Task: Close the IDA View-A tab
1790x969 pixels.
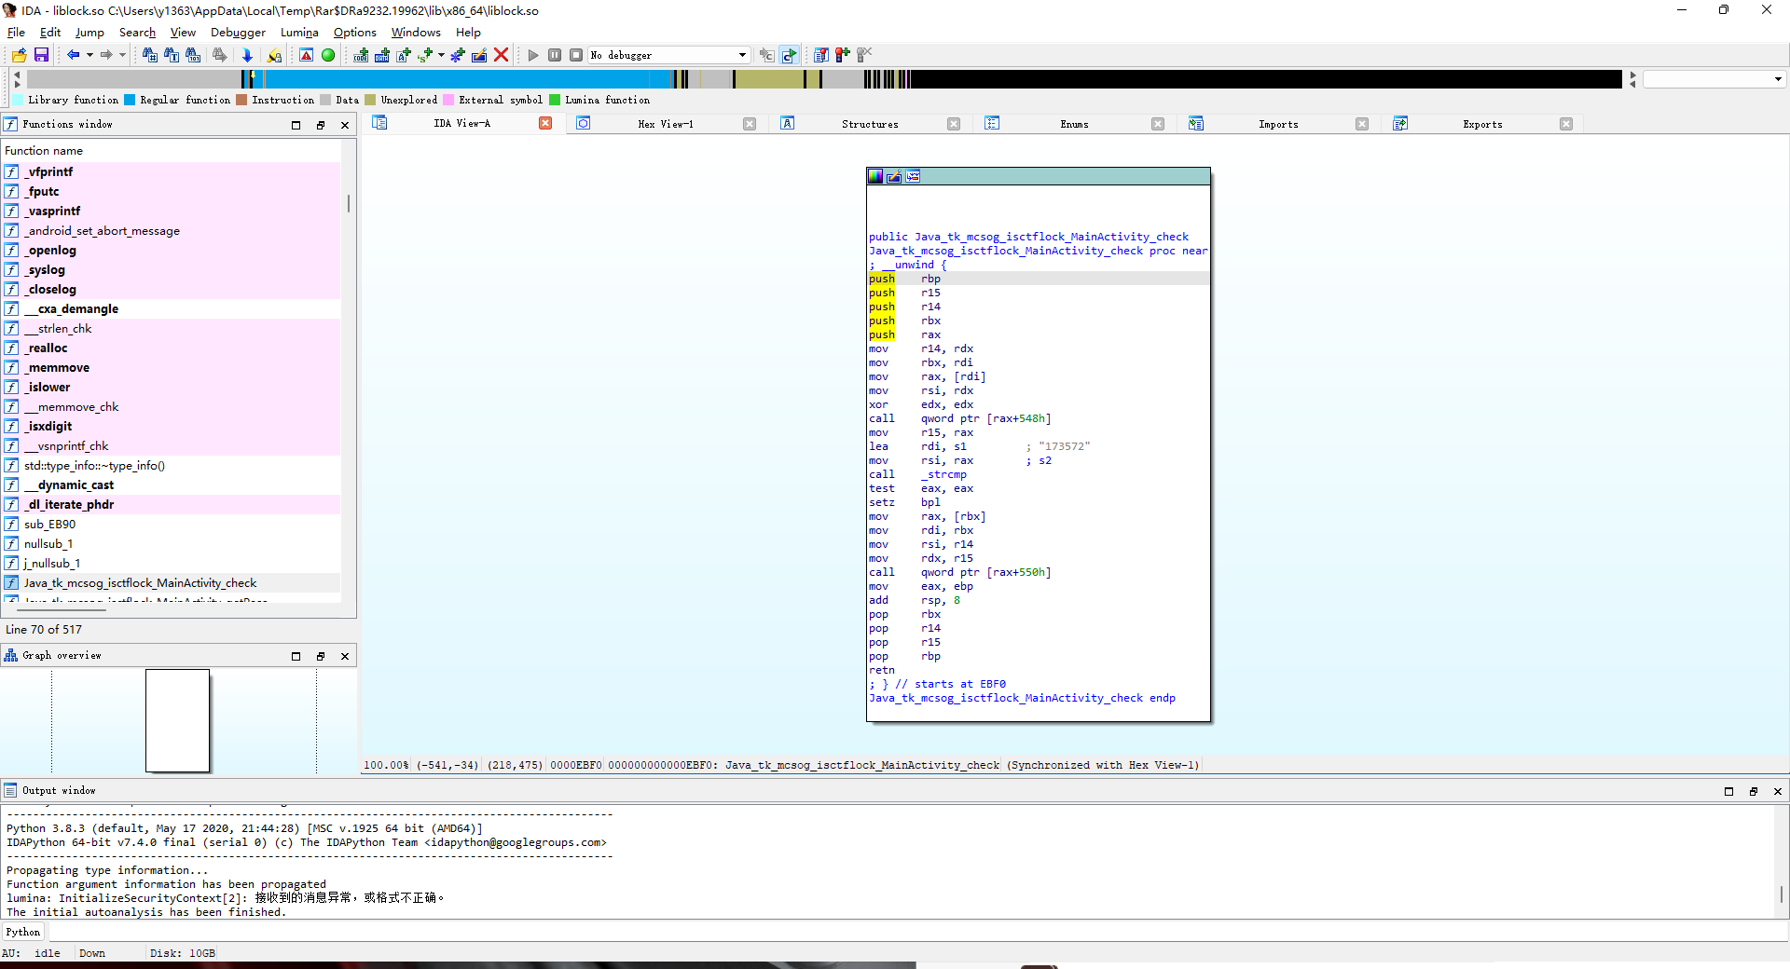Action: point(545,123)
